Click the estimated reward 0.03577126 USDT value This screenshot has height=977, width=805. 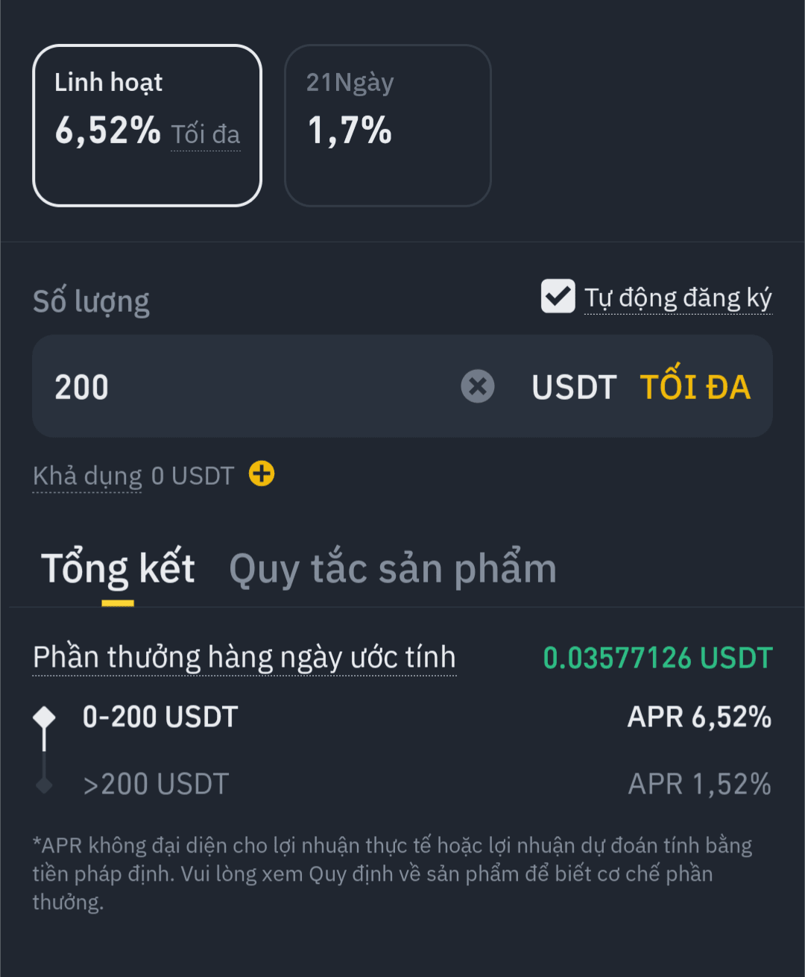click(x=657, y=658)
